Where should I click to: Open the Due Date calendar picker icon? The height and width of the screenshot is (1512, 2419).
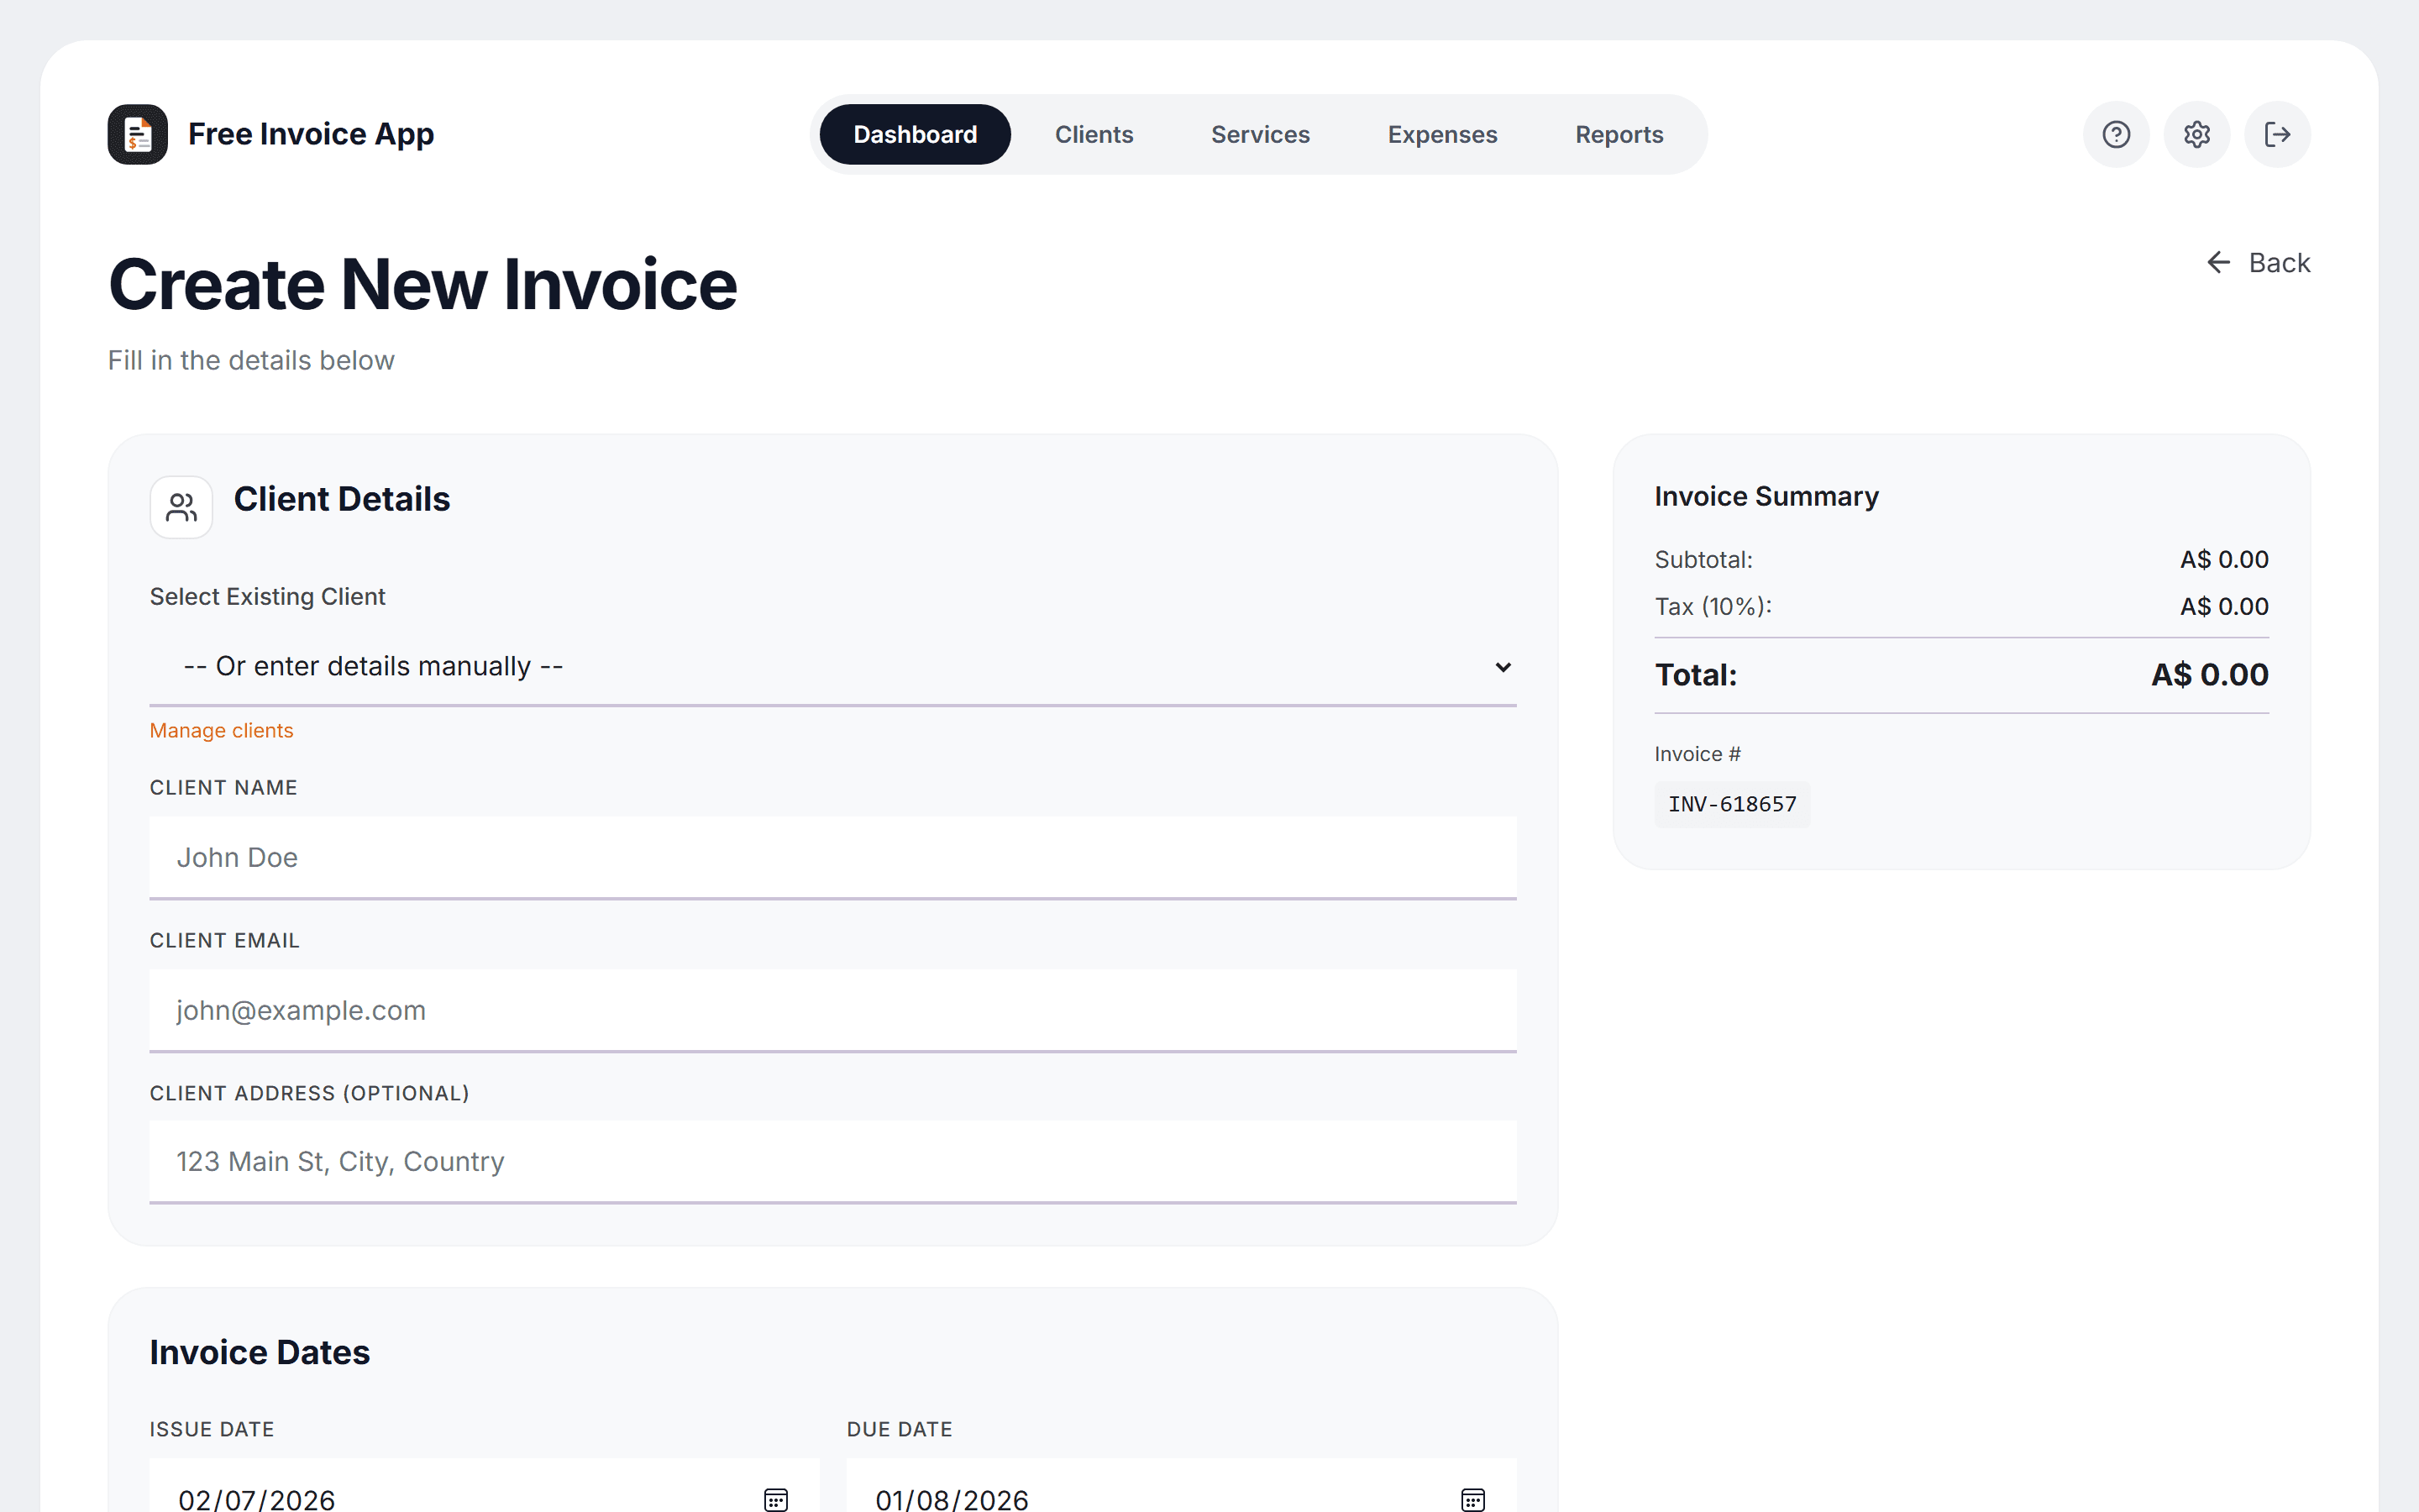point(1472,1499)
